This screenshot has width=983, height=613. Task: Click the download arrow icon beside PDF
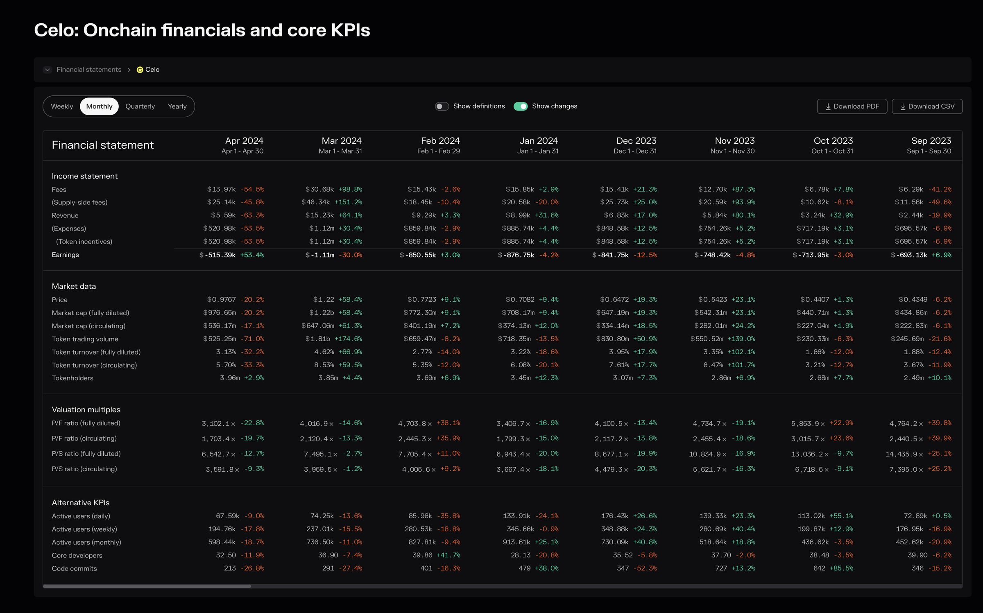click(x=828, y=106)
